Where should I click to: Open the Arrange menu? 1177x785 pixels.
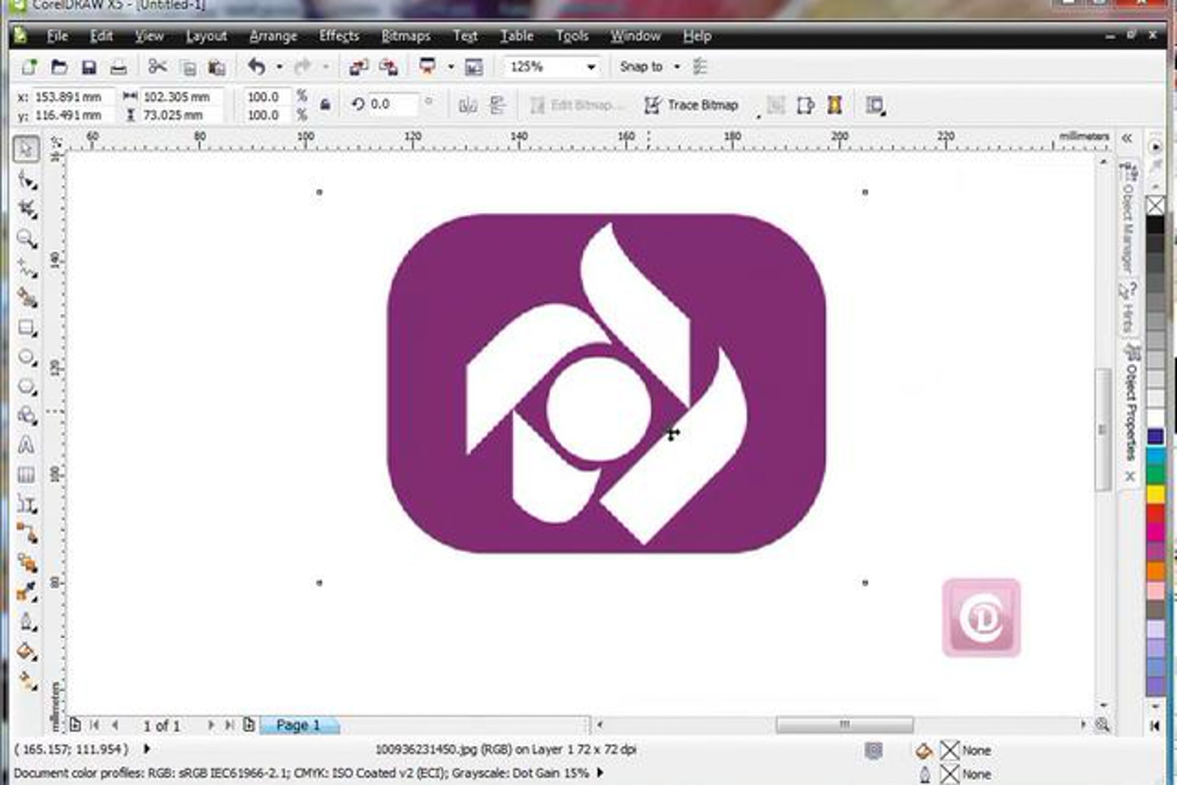[x=273, y=36]
